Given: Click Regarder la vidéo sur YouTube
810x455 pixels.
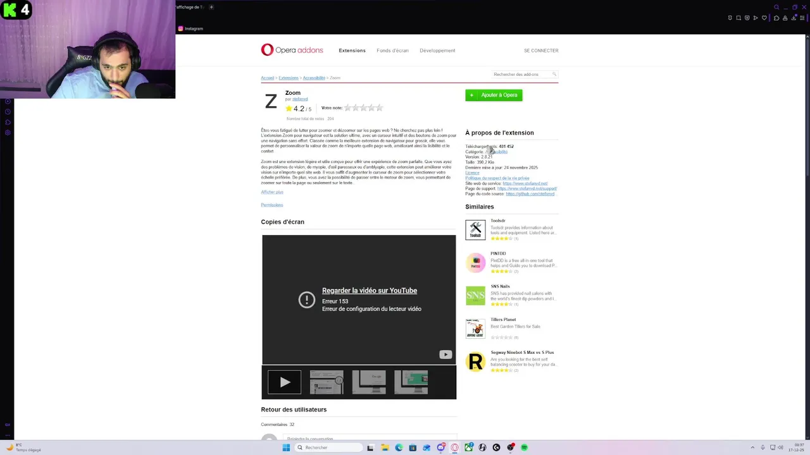Looking at the screenshot, I should 370,291.
